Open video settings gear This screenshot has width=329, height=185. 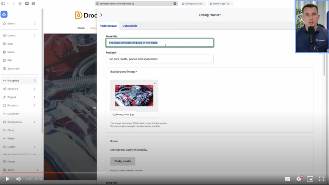click(299, 179)
